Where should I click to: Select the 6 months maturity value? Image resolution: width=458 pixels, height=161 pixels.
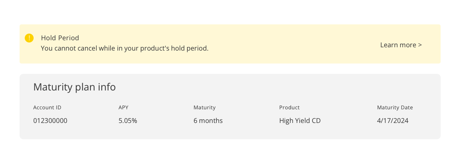[x=208, y=121]
